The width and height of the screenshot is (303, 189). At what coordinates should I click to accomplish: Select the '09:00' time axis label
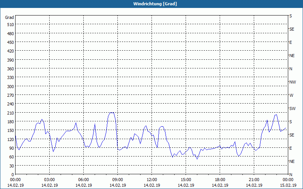(118, 180)
